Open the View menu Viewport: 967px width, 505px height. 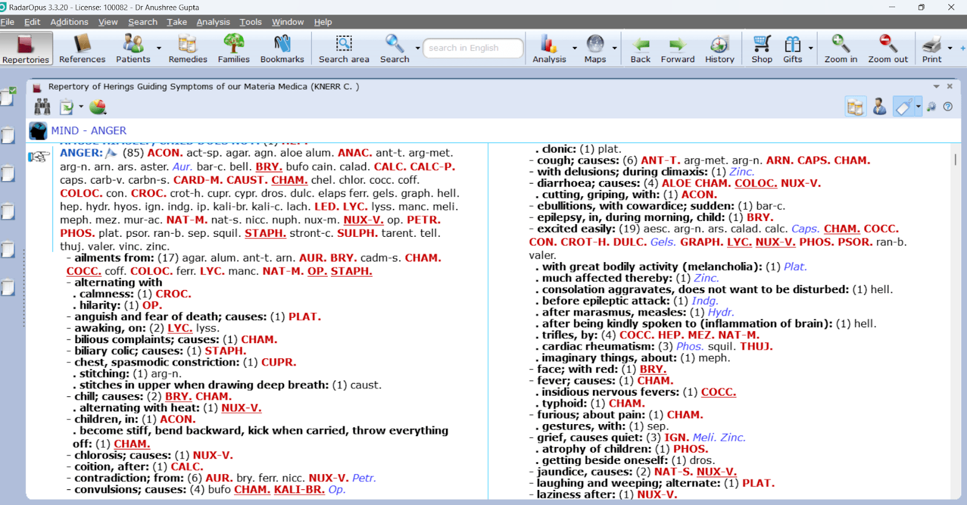[108, 22]
